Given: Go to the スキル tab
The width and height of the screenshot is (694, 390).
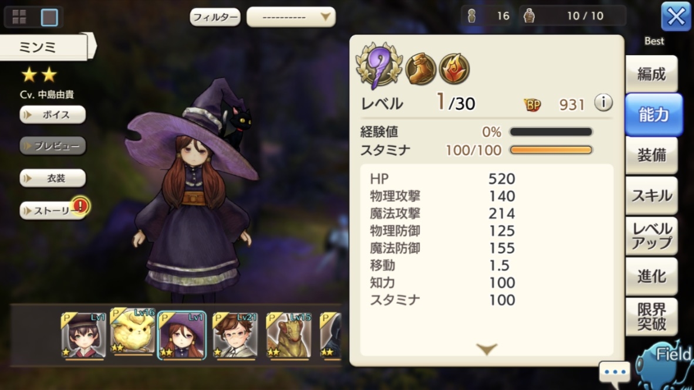Looking at the screenshot, I should click(x=651, y=195).
